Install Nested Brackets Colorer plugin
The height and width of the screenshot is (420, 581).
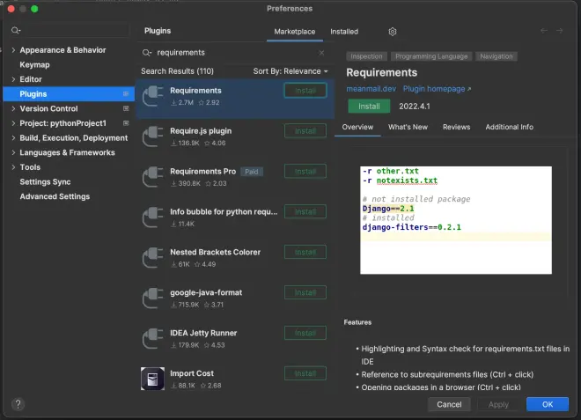tap(305, 252)
